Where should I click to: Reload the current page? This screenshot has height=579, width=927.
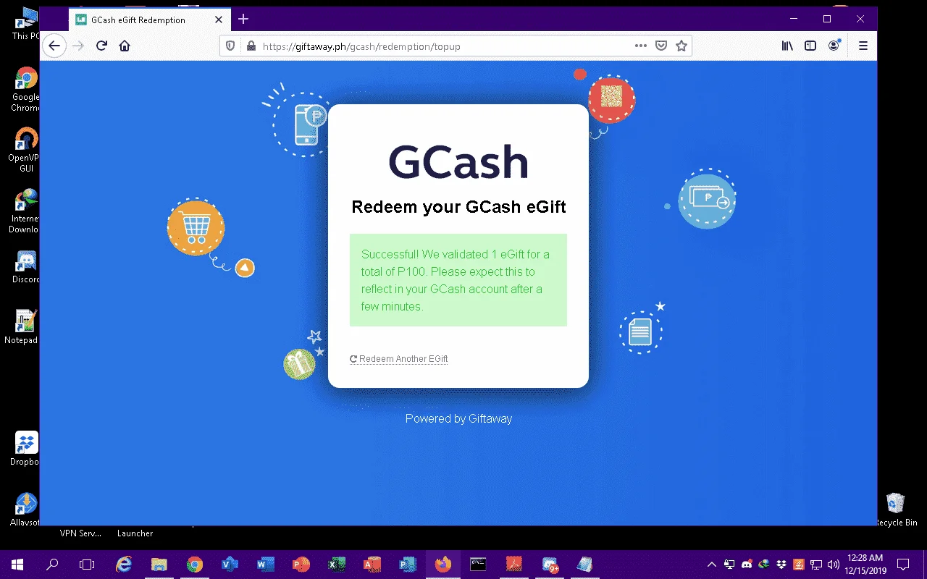click(x=101, y=46)
